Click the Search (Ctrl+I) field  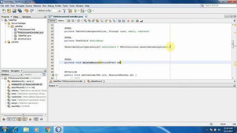pos(219,6)
